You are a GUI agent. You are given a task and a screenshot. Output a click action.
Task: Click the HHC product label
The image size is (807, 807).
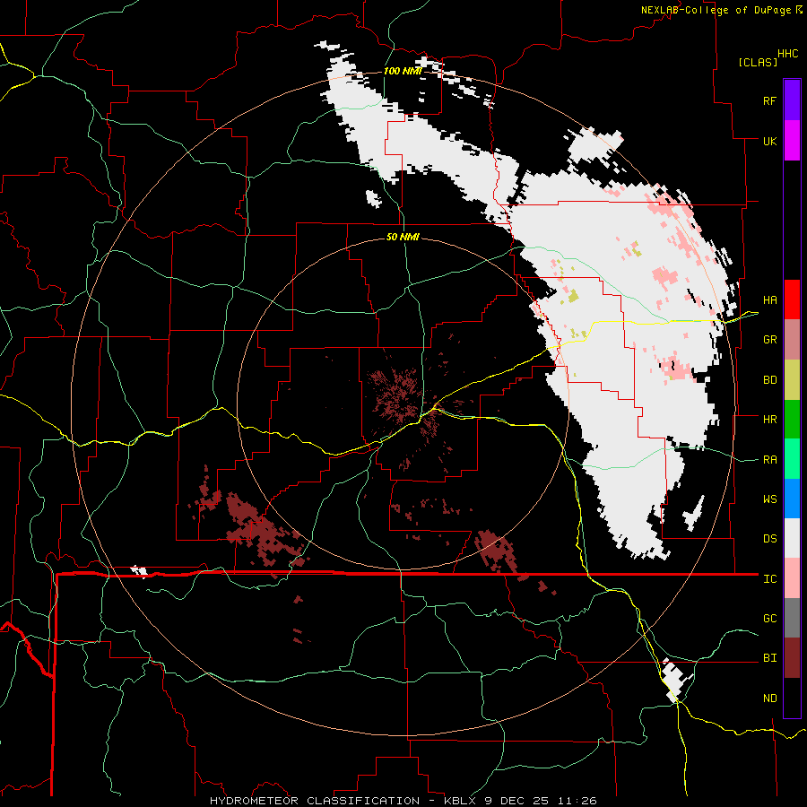point(788,54)
